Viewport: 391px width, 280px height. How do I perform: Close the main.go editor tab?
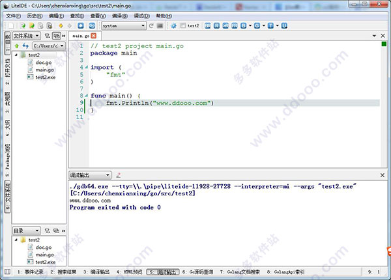(x=93, y=36)
